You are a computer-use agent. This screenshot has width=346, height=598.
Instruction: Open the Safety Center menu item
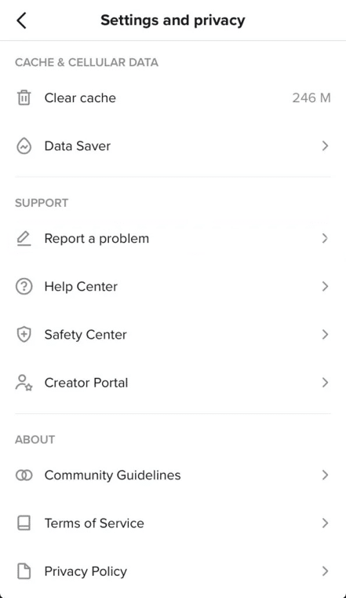point(173,335)
